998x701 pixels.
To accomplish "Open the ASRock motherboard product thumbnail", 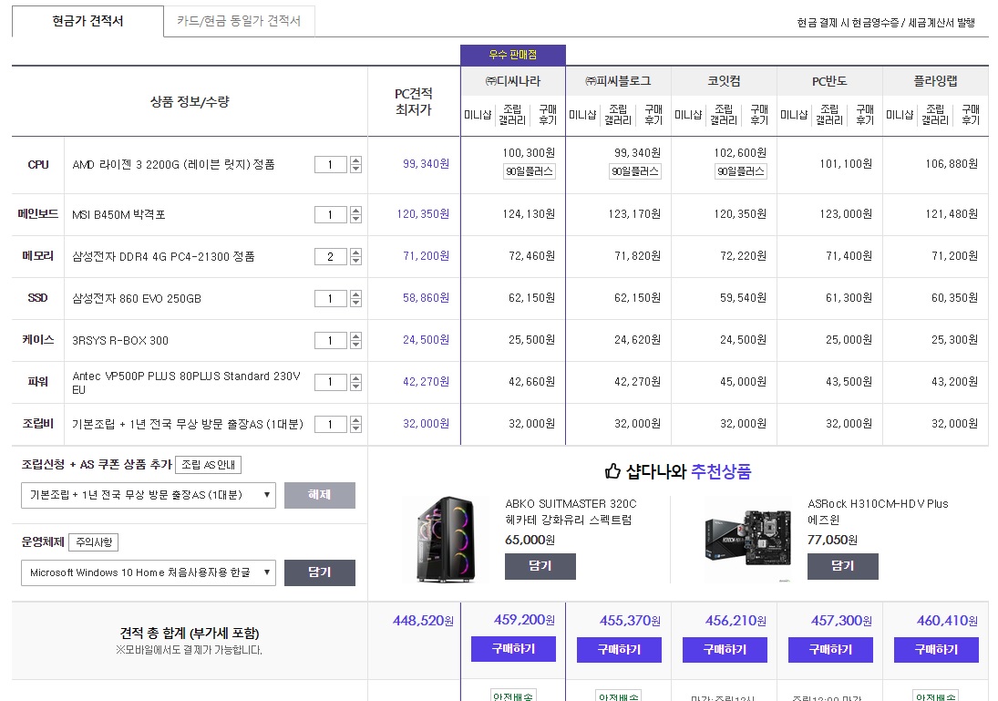I will coord(748,540).
